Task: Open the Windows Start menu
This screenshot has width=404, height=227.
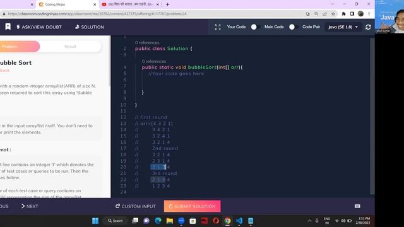Action: point(95,221)
